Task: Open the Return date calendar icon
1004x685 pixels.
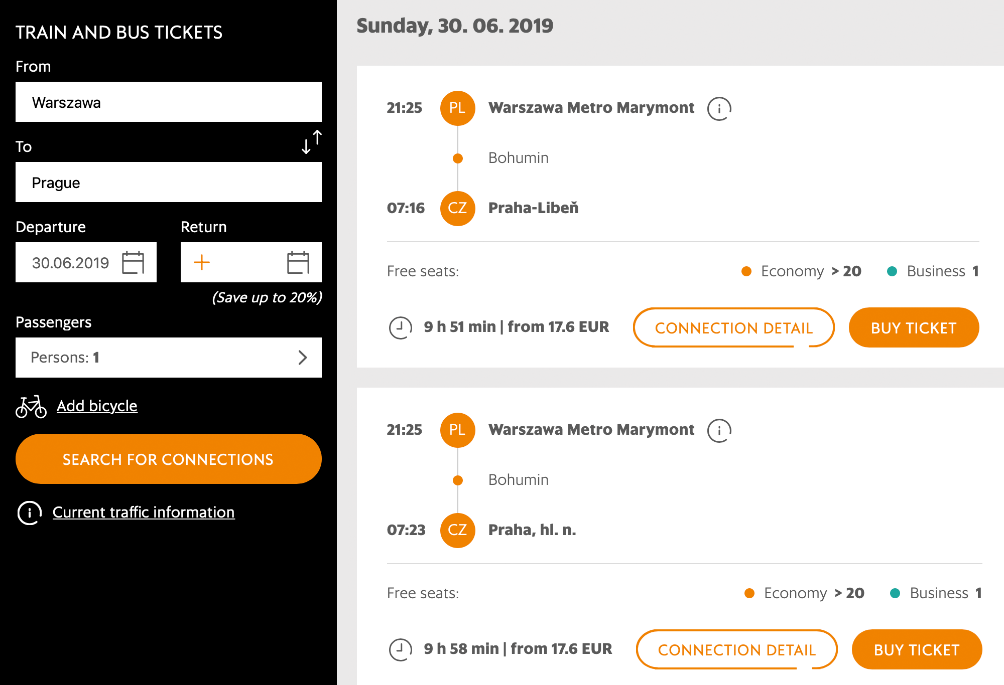Action: pyautogui.click(x=298, y=262)
